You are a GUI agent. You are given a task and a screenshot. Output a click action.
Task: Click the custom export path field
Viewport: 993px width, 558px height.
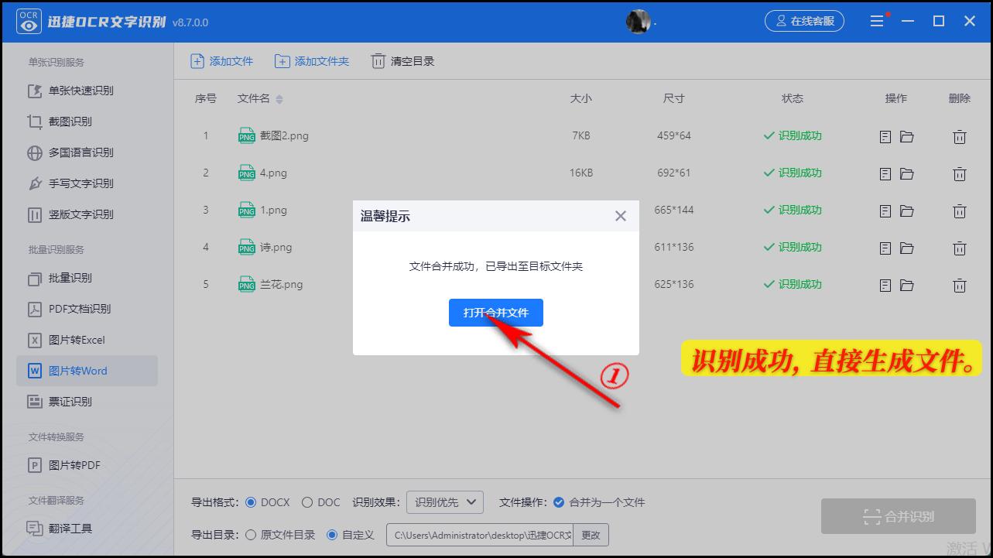[478, 534]
